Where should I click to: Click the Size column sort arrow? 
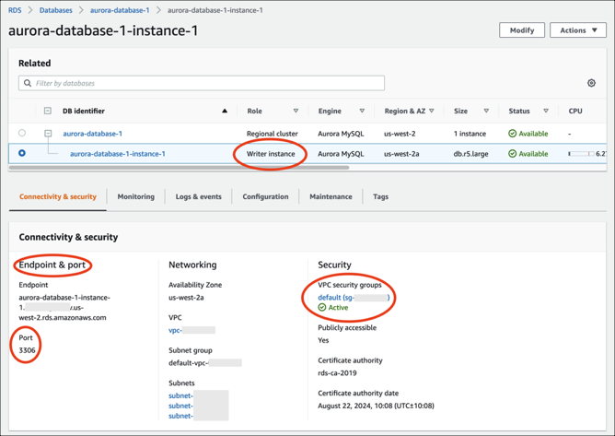(x=486, y=112)
